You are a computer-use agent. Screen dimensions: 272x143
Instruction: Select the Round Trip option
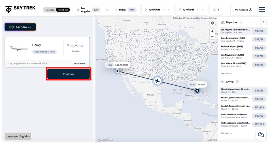63,10
